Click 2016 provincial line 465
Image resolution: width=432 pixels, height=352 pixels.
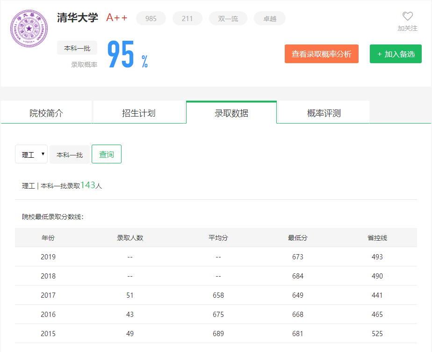tap(377, 315)
